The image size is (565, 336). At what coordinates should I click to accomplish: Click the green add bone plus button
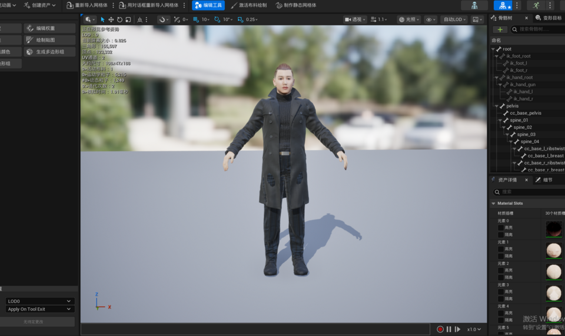tap(500, 29)
